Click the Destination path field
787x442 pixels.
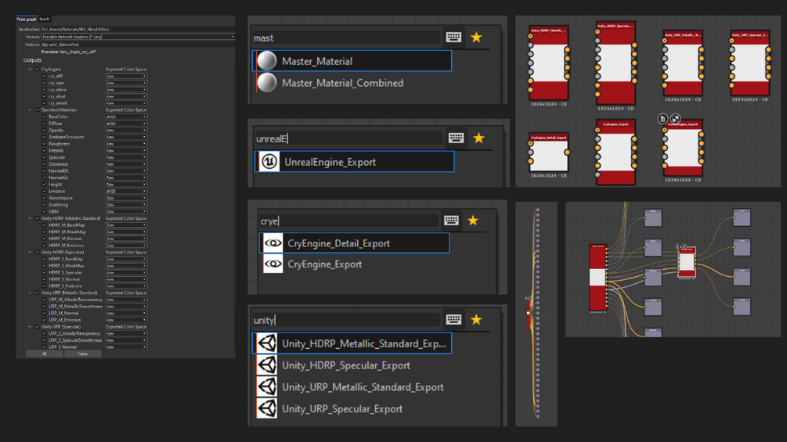(138, 29)
